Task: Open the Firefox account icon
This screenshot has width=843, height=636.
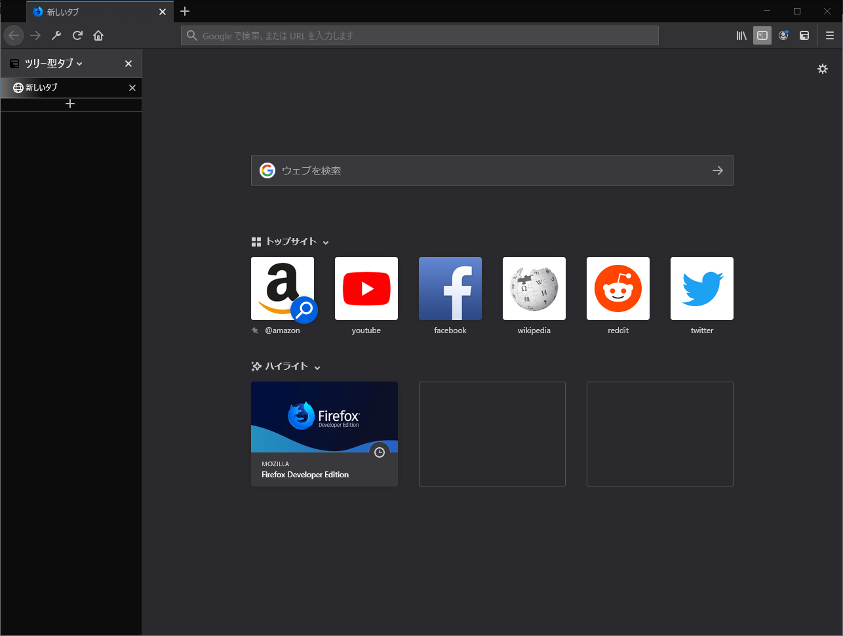Action: [783, 35]
